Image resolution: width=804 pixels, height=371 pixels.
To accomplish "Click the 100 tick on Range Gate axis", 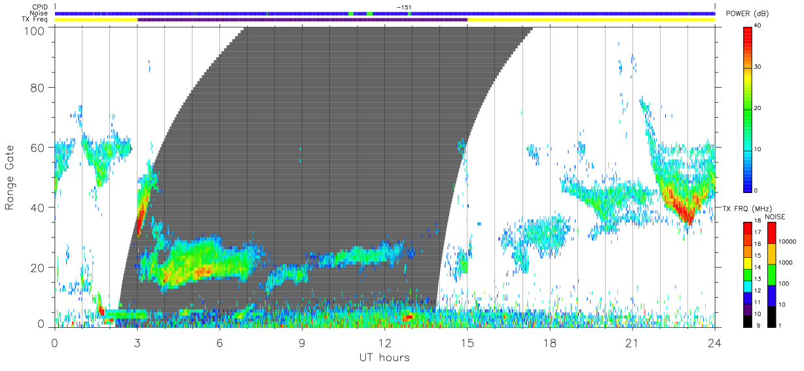I will click(35, 30).
